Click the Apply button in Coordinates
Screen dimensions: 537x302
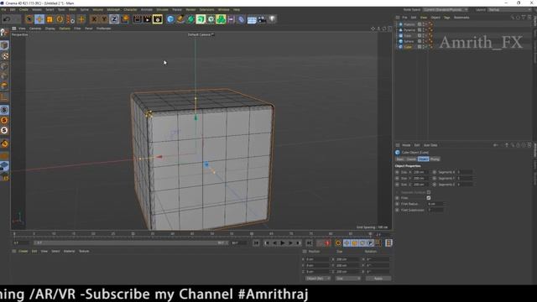pyautogui.click(x=378, y=279)
